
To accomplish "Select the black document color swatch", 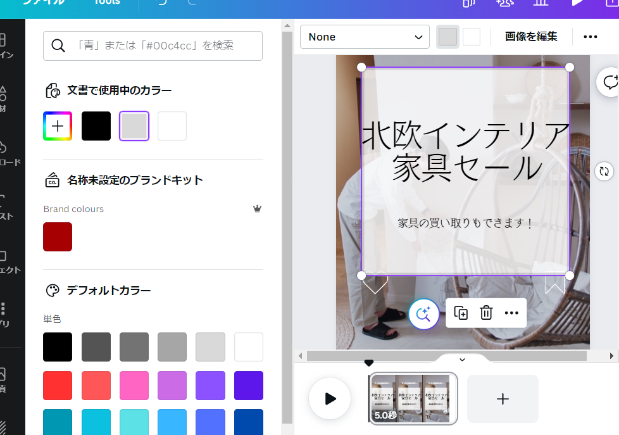I will [96, 126].
